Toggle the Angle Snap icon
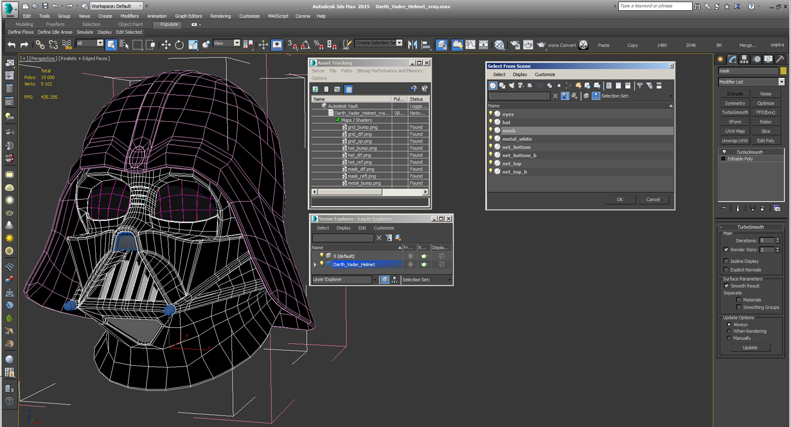The height and width of the screenshot is (427, 791). pyautogui.click(x=305, y=45)
